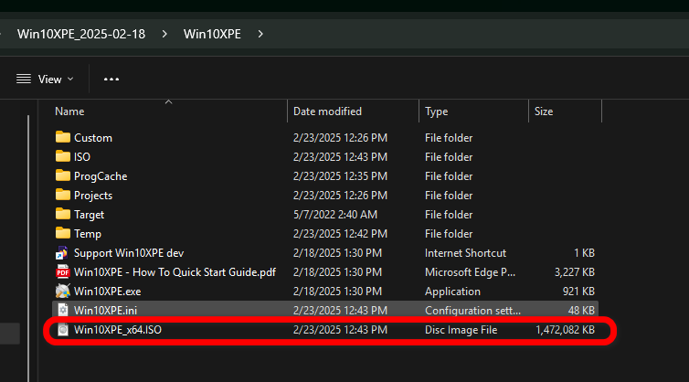Click the navigation pane vertical scrollbar
This screenshot has width=689, height=382.
pyautogui.click(x=28, y=249)
